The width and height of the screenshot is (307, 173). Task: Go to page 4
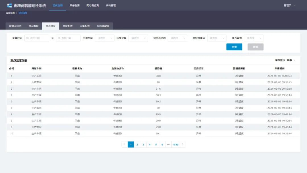point(150,144)
